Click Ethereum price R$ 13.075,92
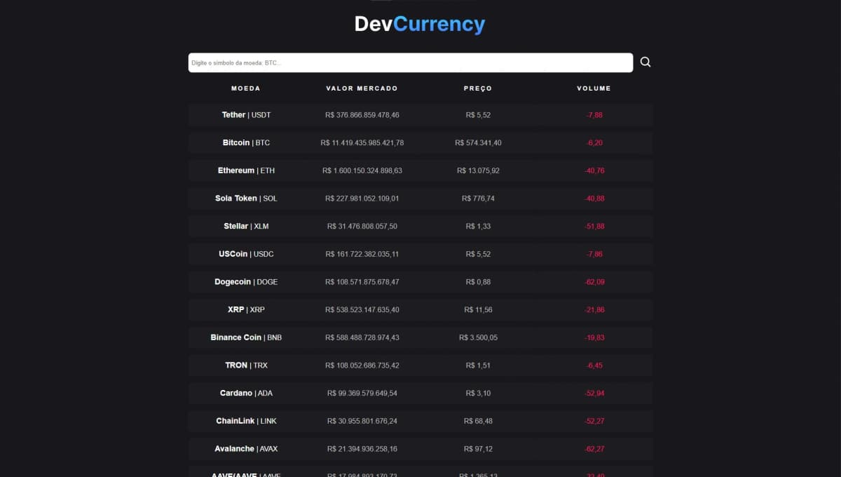 click(478, 170)
